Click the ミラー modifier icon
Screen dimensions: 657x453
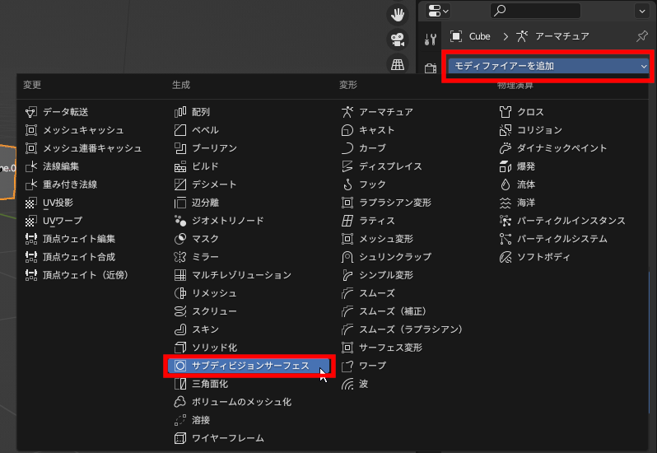pyautogui.click(x=180, y=257)
